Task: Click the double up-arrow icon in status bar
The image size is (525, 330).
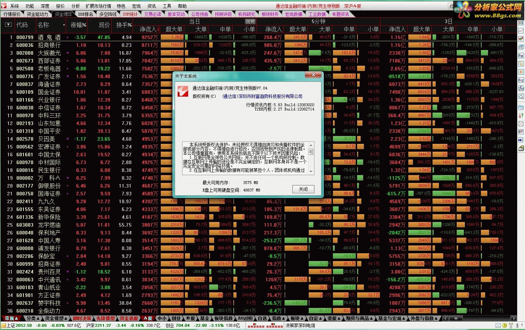Action: (518, 325)
